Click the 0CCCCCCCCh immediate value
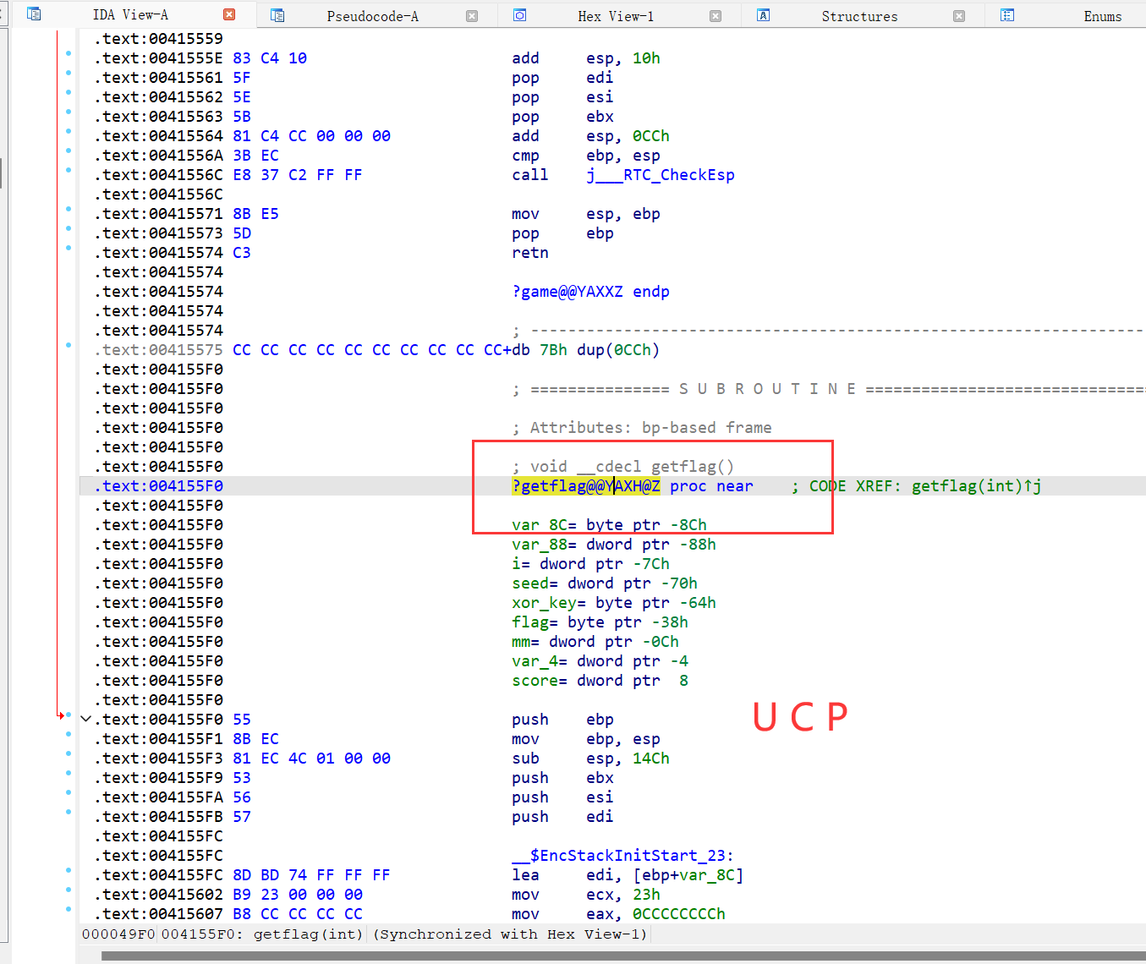This screenshot has width=1146, height=964. [x=679, y=914]
